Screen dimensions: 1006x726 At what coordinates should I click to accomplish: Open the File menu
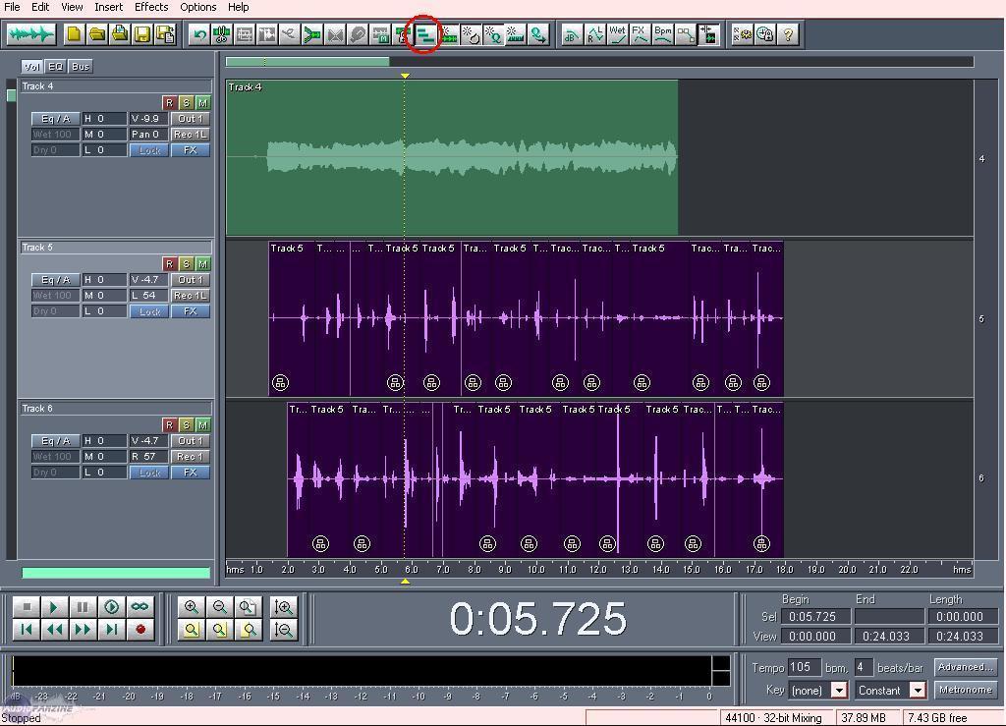(12, 7)
